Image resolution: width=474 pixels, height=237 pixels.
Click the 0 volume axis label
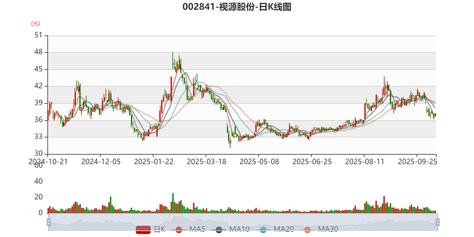(x=41, y=213)
